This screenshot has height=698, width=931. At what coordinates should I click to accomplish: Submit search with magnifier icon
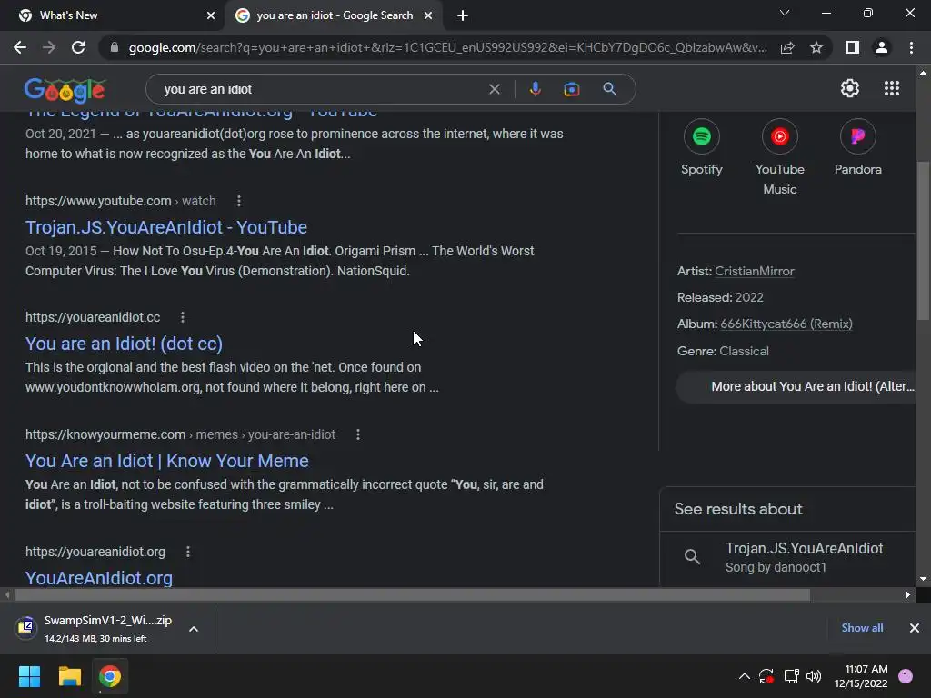click(x=609, y=89)
